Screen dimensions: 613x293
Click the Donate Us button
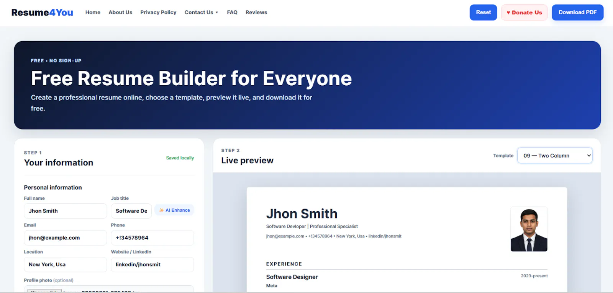coord(524,12)
